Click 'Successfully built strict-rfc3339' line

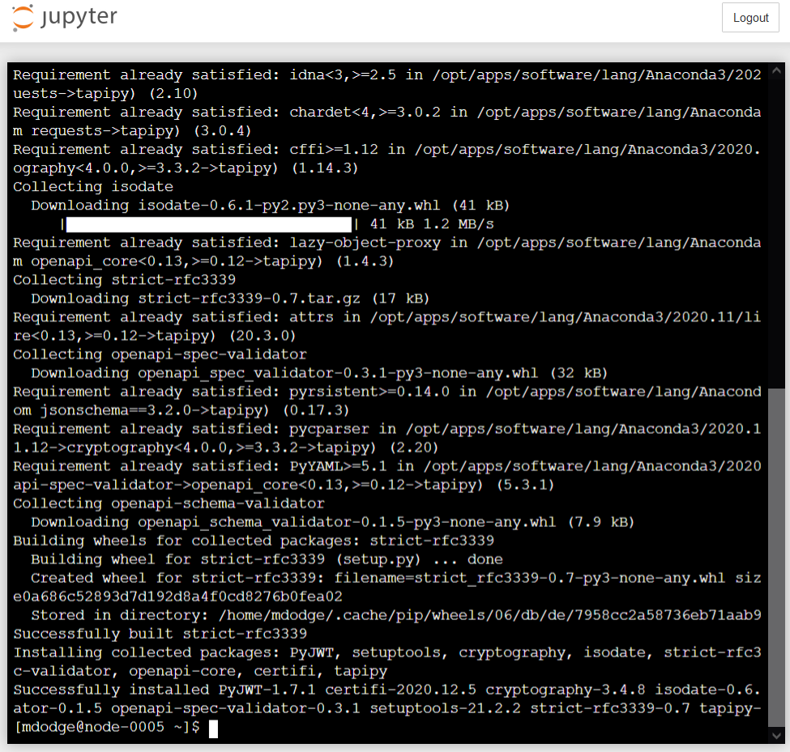point(160,634)
